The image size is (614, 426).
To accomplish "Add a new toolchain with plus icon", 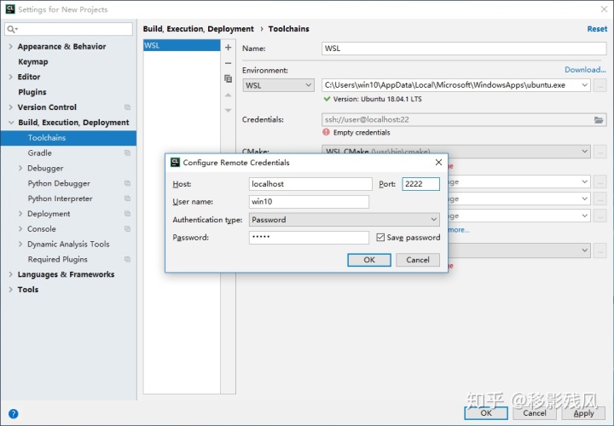I will tap(228, 48).
